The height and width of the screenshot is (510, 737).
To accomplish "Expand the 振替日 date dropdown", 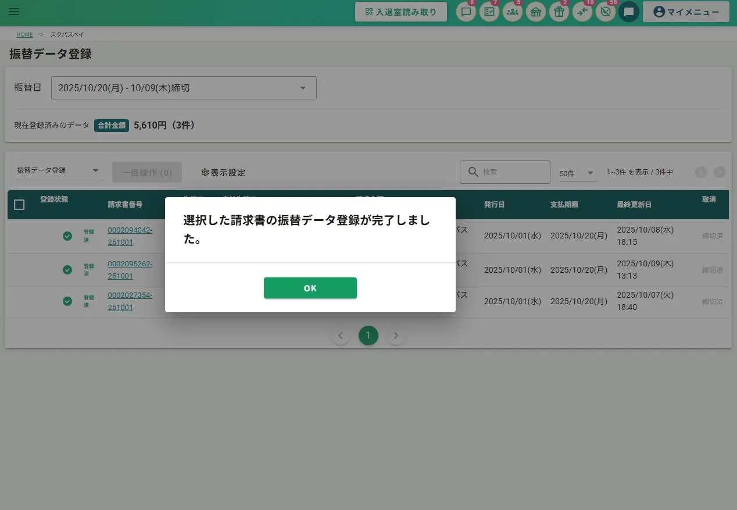I will (x=184, y=88).
